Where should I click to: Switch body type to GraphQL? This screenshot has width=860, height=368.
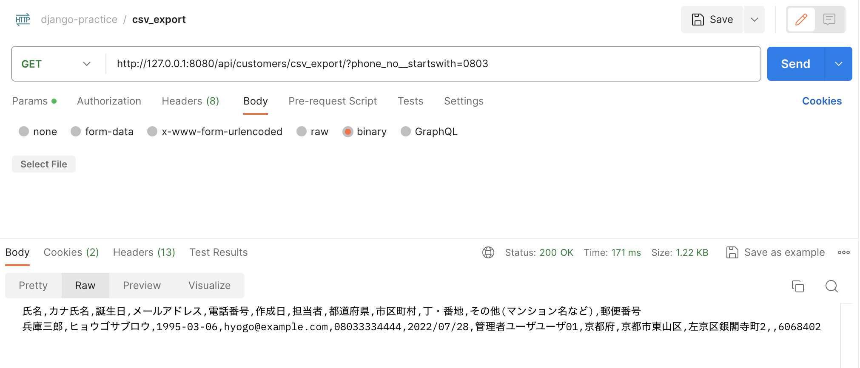click(x=405, y=131)
